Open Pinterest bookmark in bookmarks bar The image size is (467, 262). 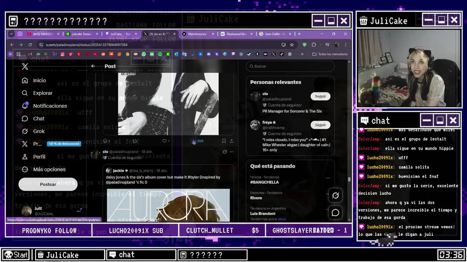coord(70,54)
